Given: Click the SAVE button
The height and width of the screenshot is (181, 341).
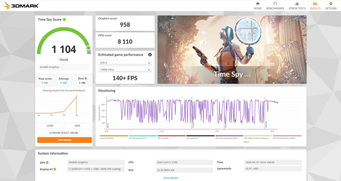Looking at the screenshot, I should [x=77, y=126].
